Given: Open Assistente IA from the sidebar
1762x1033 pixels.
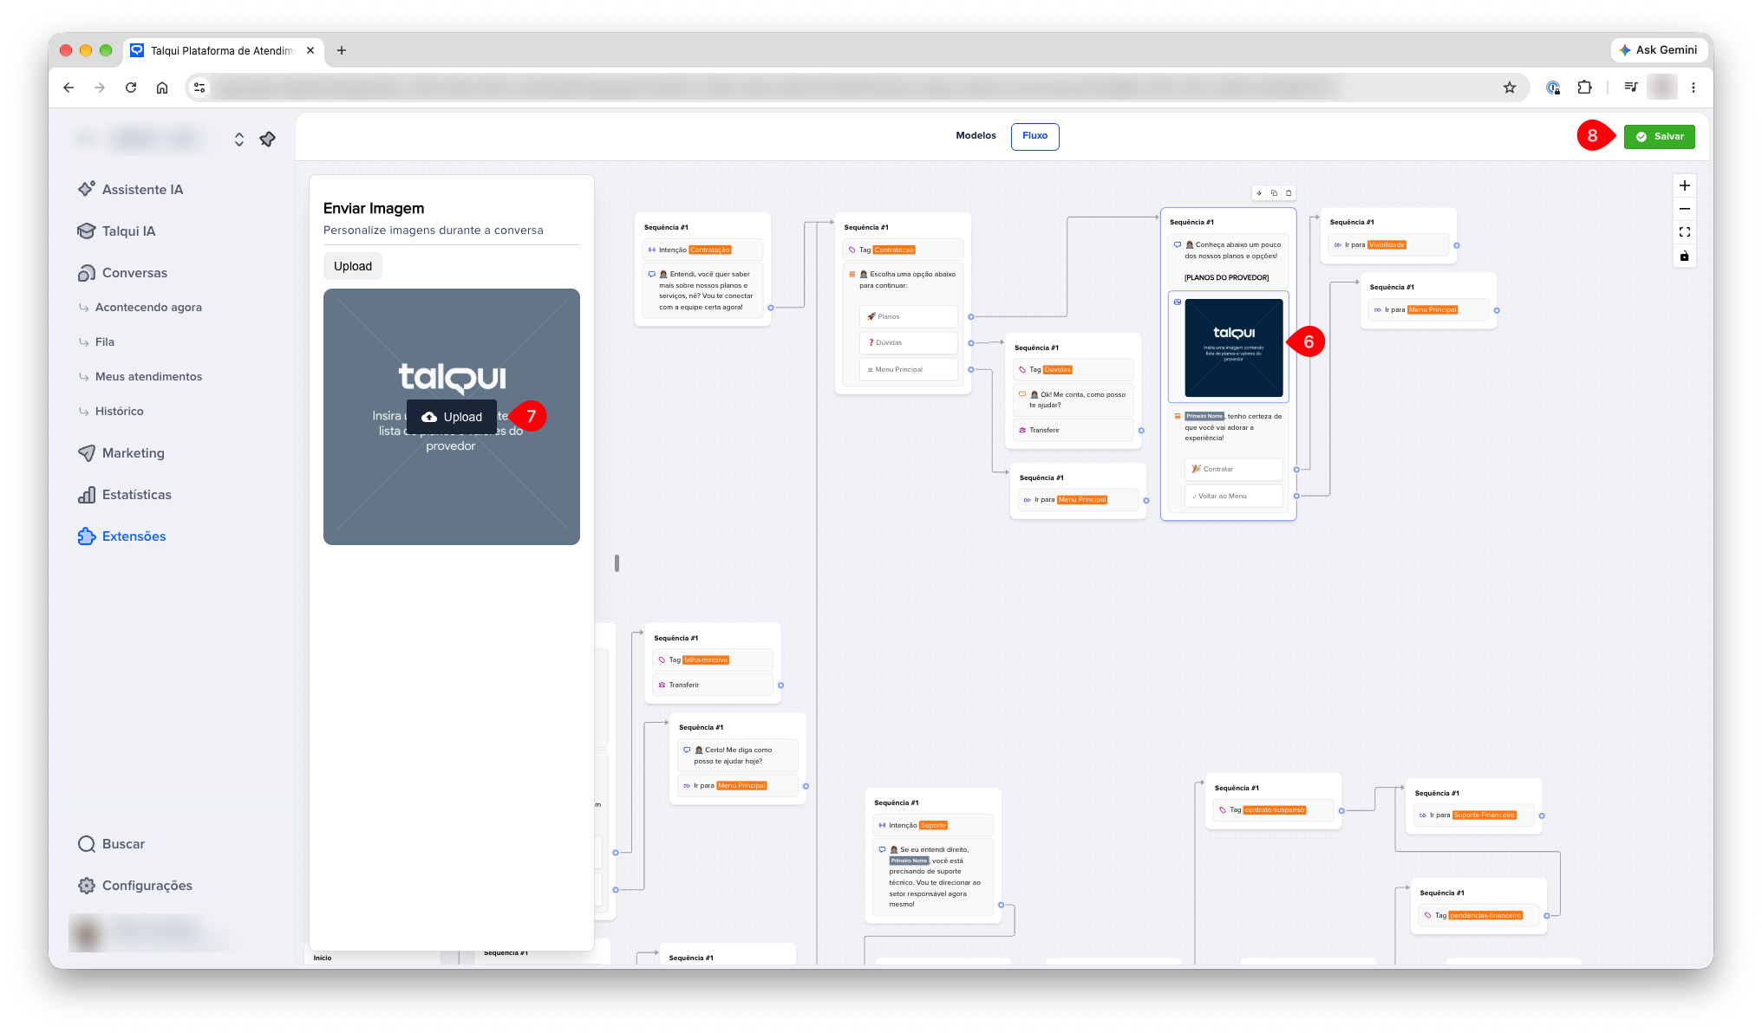Looking at the screenshot, I should (x=131, y=189).
